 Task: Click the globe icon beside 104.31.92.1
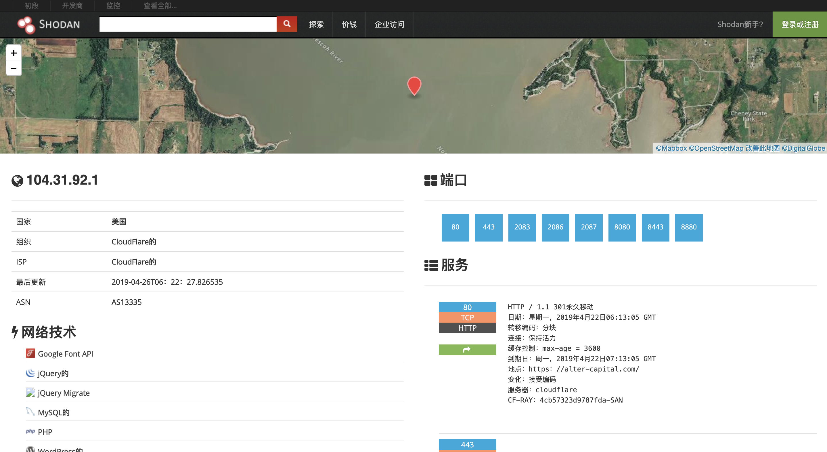(17, 181)
